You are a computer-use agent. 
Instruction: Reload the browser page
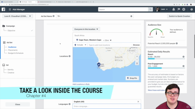[7, 5]
